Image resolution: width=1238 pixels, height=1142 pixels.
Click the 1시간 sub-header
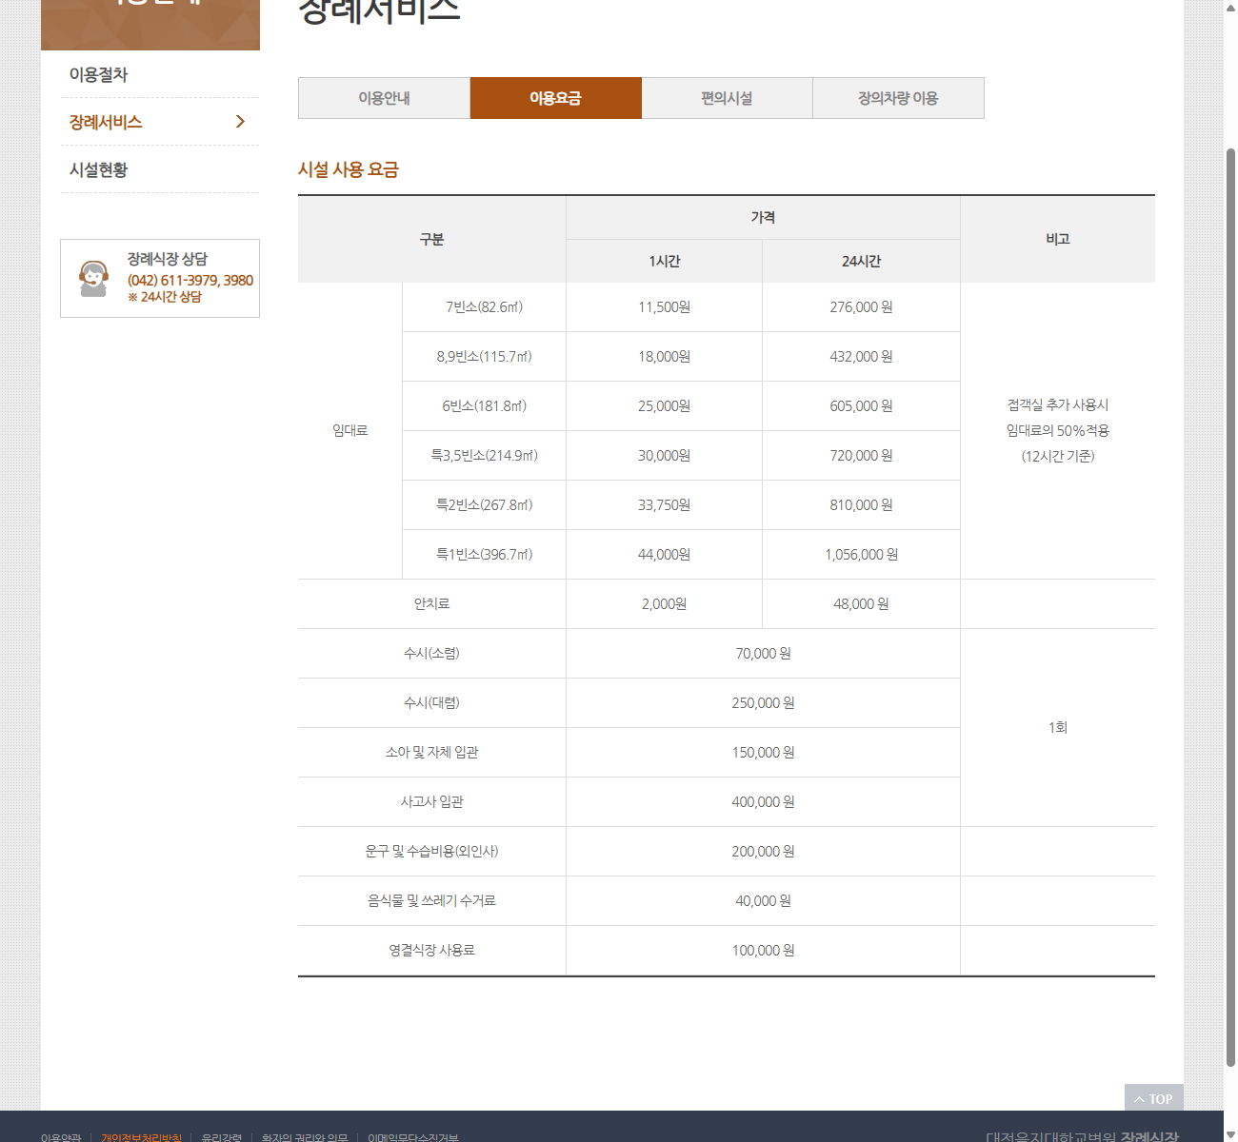664,261
